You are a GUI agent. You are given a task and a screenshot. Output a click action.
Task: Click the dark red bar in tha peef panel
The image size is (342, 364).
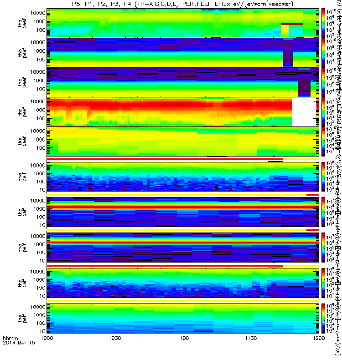coord(292,24)
